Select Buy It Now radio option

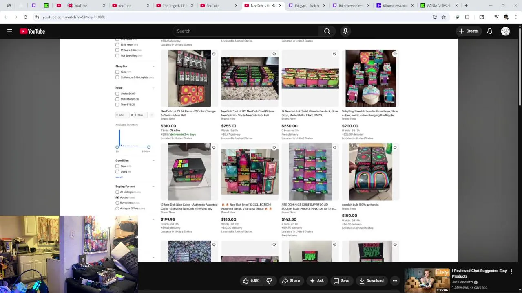pyautogui.click(x=117, y=203)
